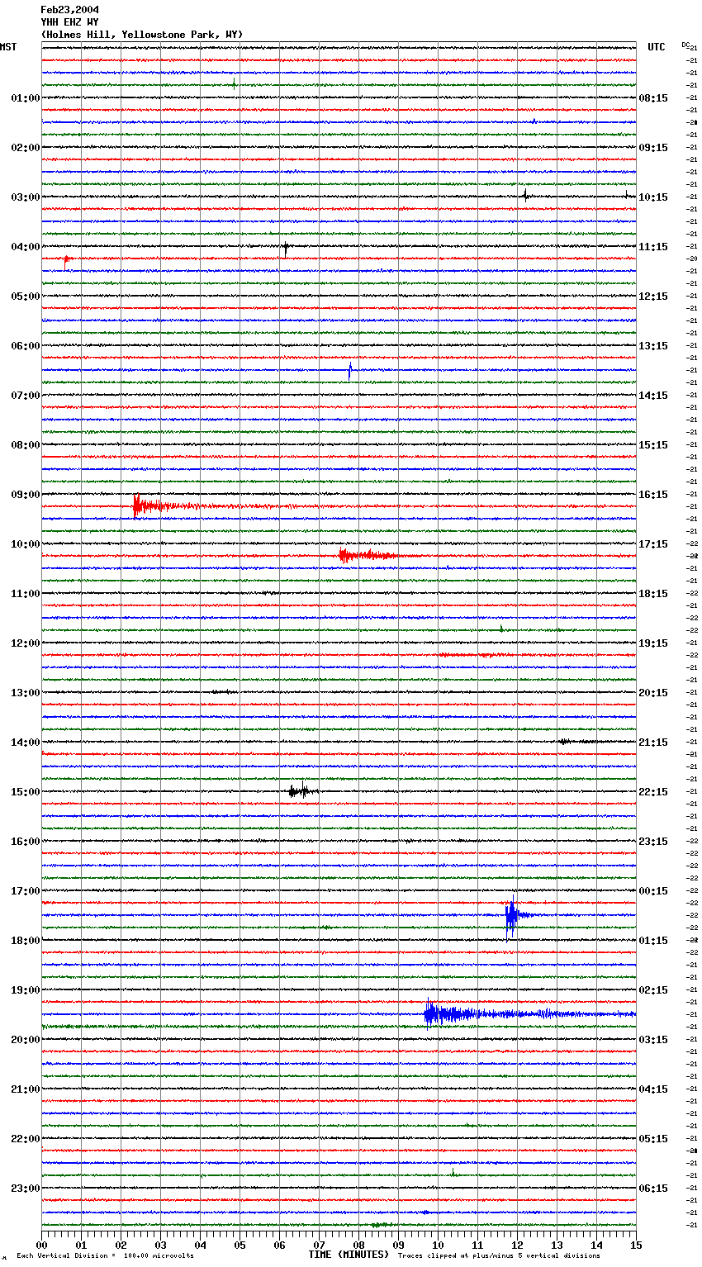This screenshot has height=1267, width=702.
Task: Click the 05 minute axis tick label
Action: (x=240, y=1245)
